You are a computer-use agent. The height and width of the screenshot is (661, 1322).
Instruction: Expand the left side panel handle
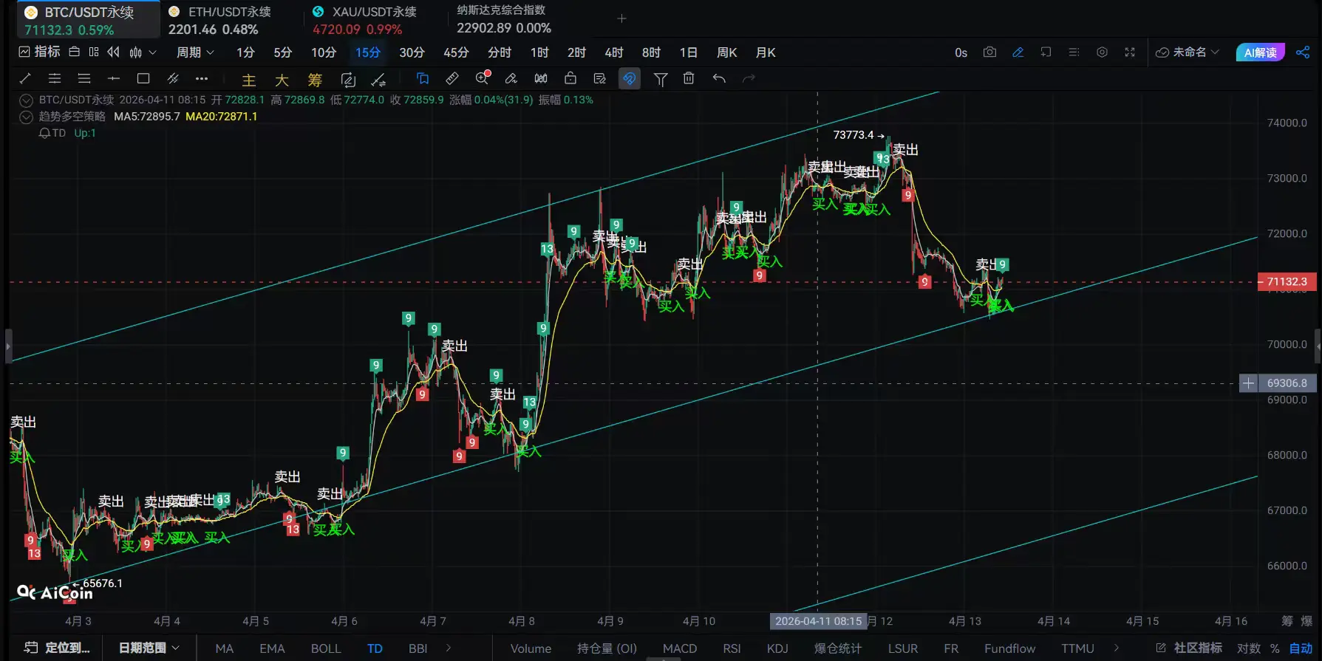(x=8, y=346)
